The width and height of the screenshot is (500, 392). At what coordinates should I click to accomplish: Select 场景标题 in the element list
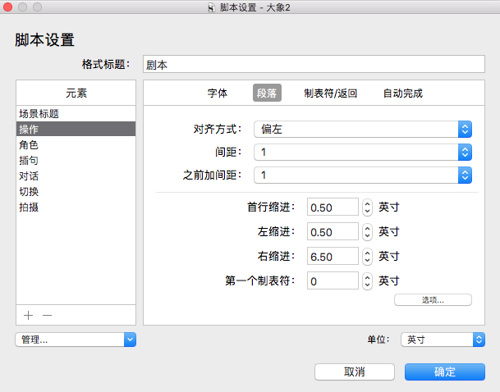[76, 114]
